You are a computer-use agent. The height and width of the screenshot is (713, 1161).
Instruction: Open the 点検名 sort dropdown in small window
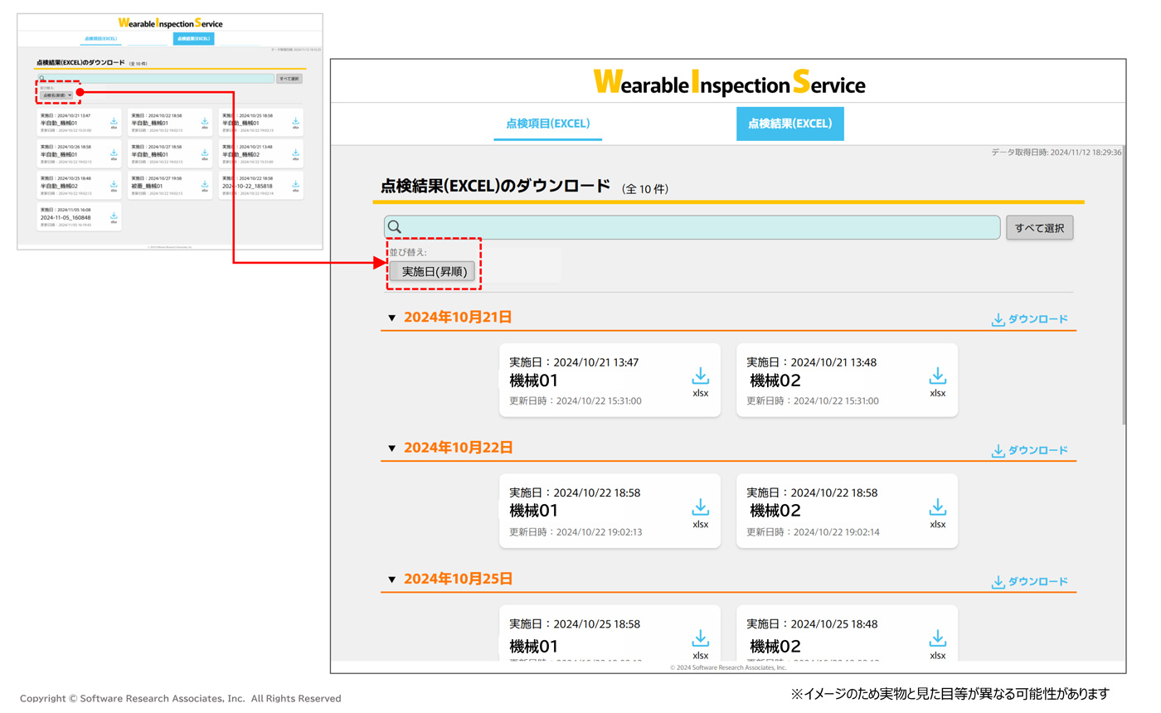click(x=57, y=95)
